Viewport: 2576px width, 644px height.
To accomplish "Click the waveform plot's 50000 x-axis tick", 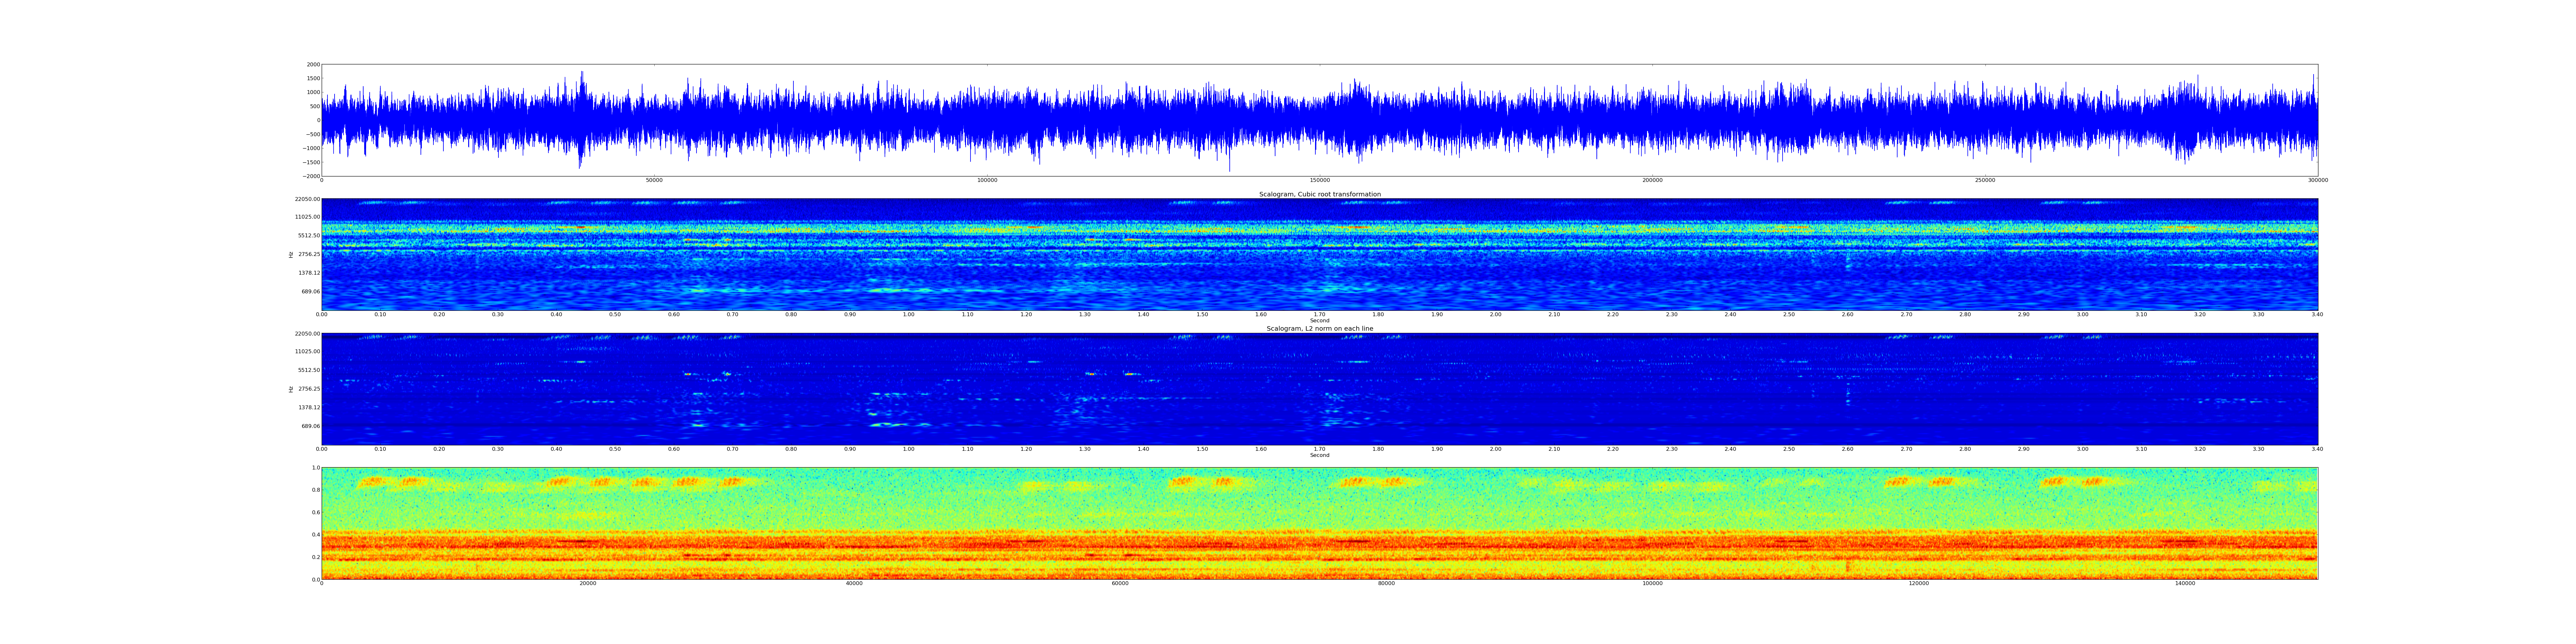I will coord(654,180).
